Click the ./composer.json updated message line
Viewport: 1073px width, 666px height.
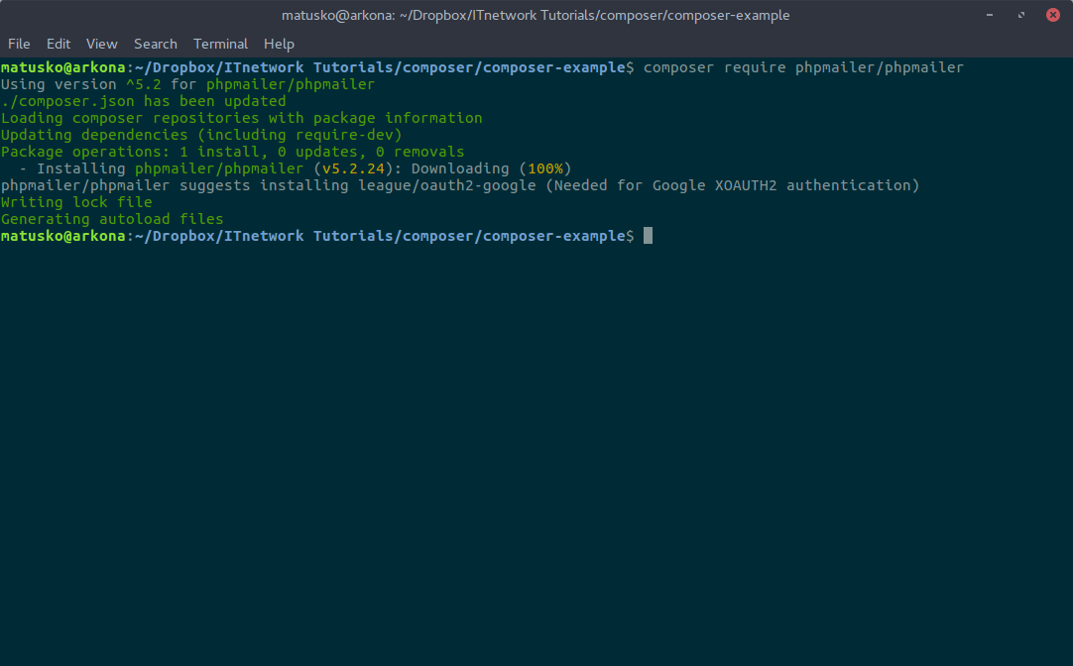[x=144, y=101]
